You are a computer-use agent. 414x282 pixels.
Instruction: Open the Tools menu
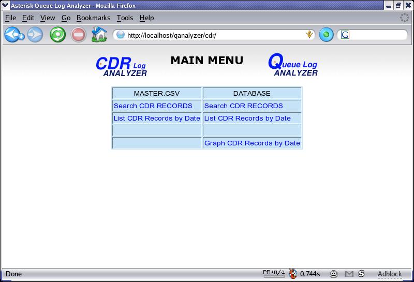pos(125,18)
